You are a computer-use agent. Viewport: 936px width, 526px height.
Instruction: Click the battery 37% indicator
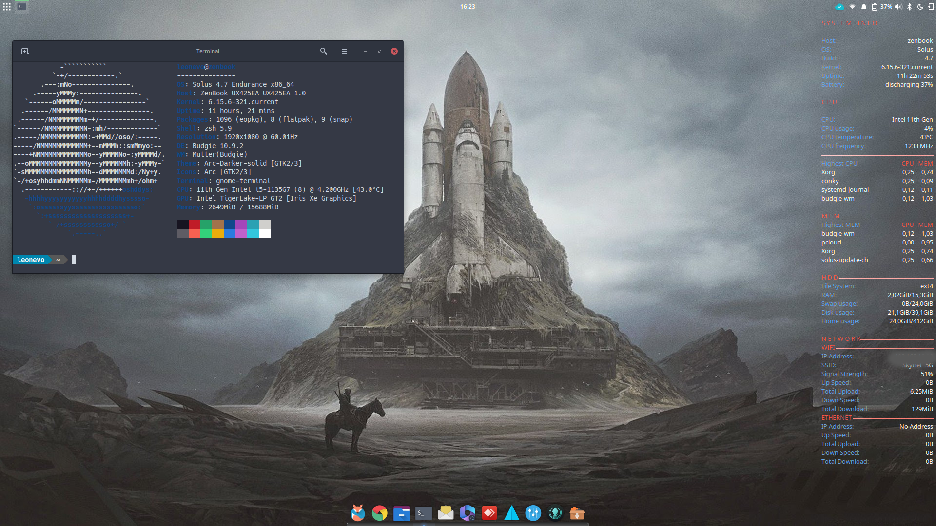[882, 7]
